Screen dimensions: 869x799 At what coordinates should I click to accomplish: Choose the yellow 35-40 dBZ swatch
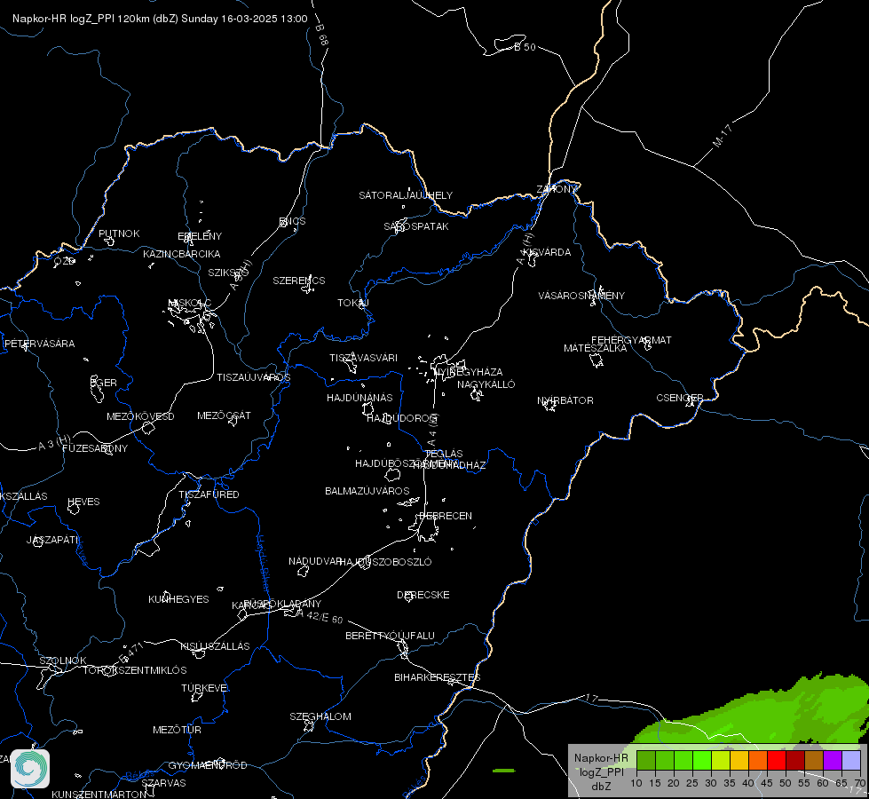click(x=739, y=760)
